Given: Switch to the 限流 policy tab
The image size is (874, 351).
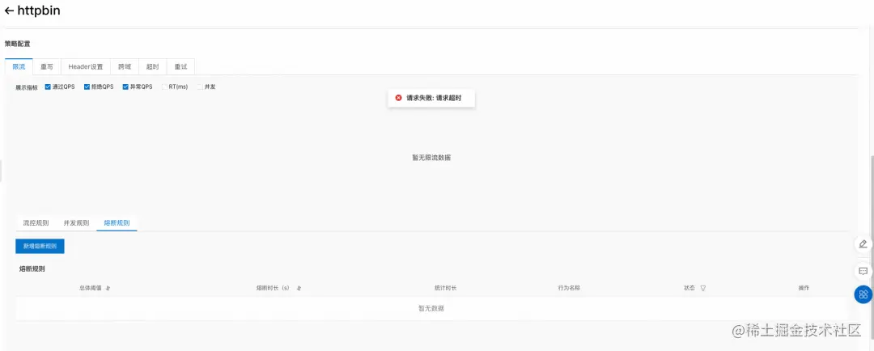Looking at the screenshot, I should point(19,66).
